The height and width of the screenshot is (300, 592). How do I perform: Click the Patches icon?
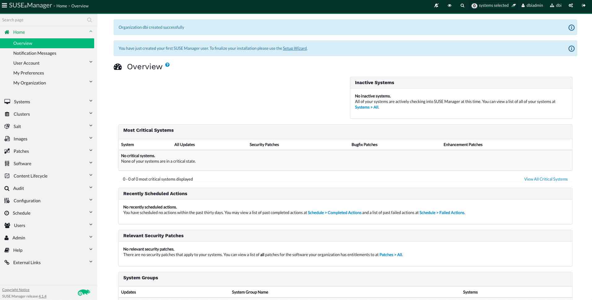click(x=7, y=151)
